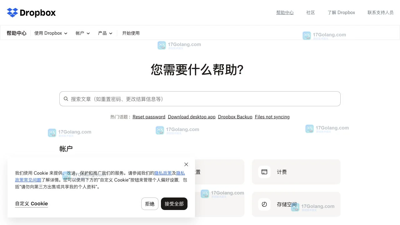Open the Dropbox Backup topic

coord(235,117)
